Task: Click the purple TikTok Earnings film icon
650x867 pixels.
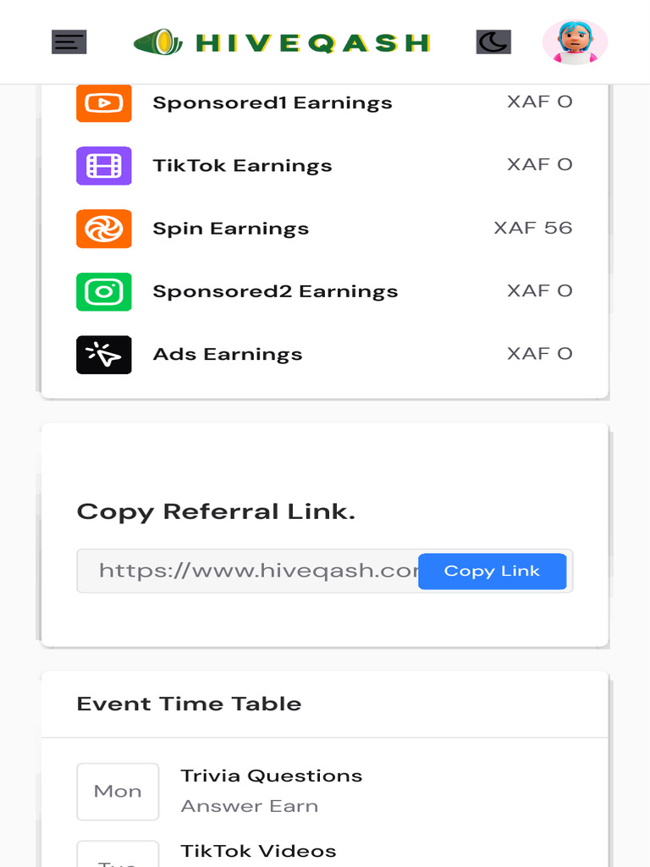Action: [104, 166]
